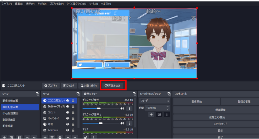Open the ヘルプ(H) menu

106,4
